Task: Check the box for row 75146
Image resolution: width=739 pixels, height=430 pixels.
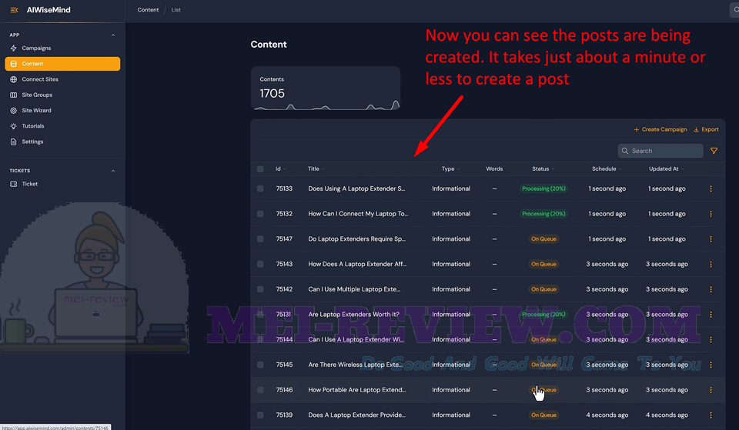Action: point(260,390)
